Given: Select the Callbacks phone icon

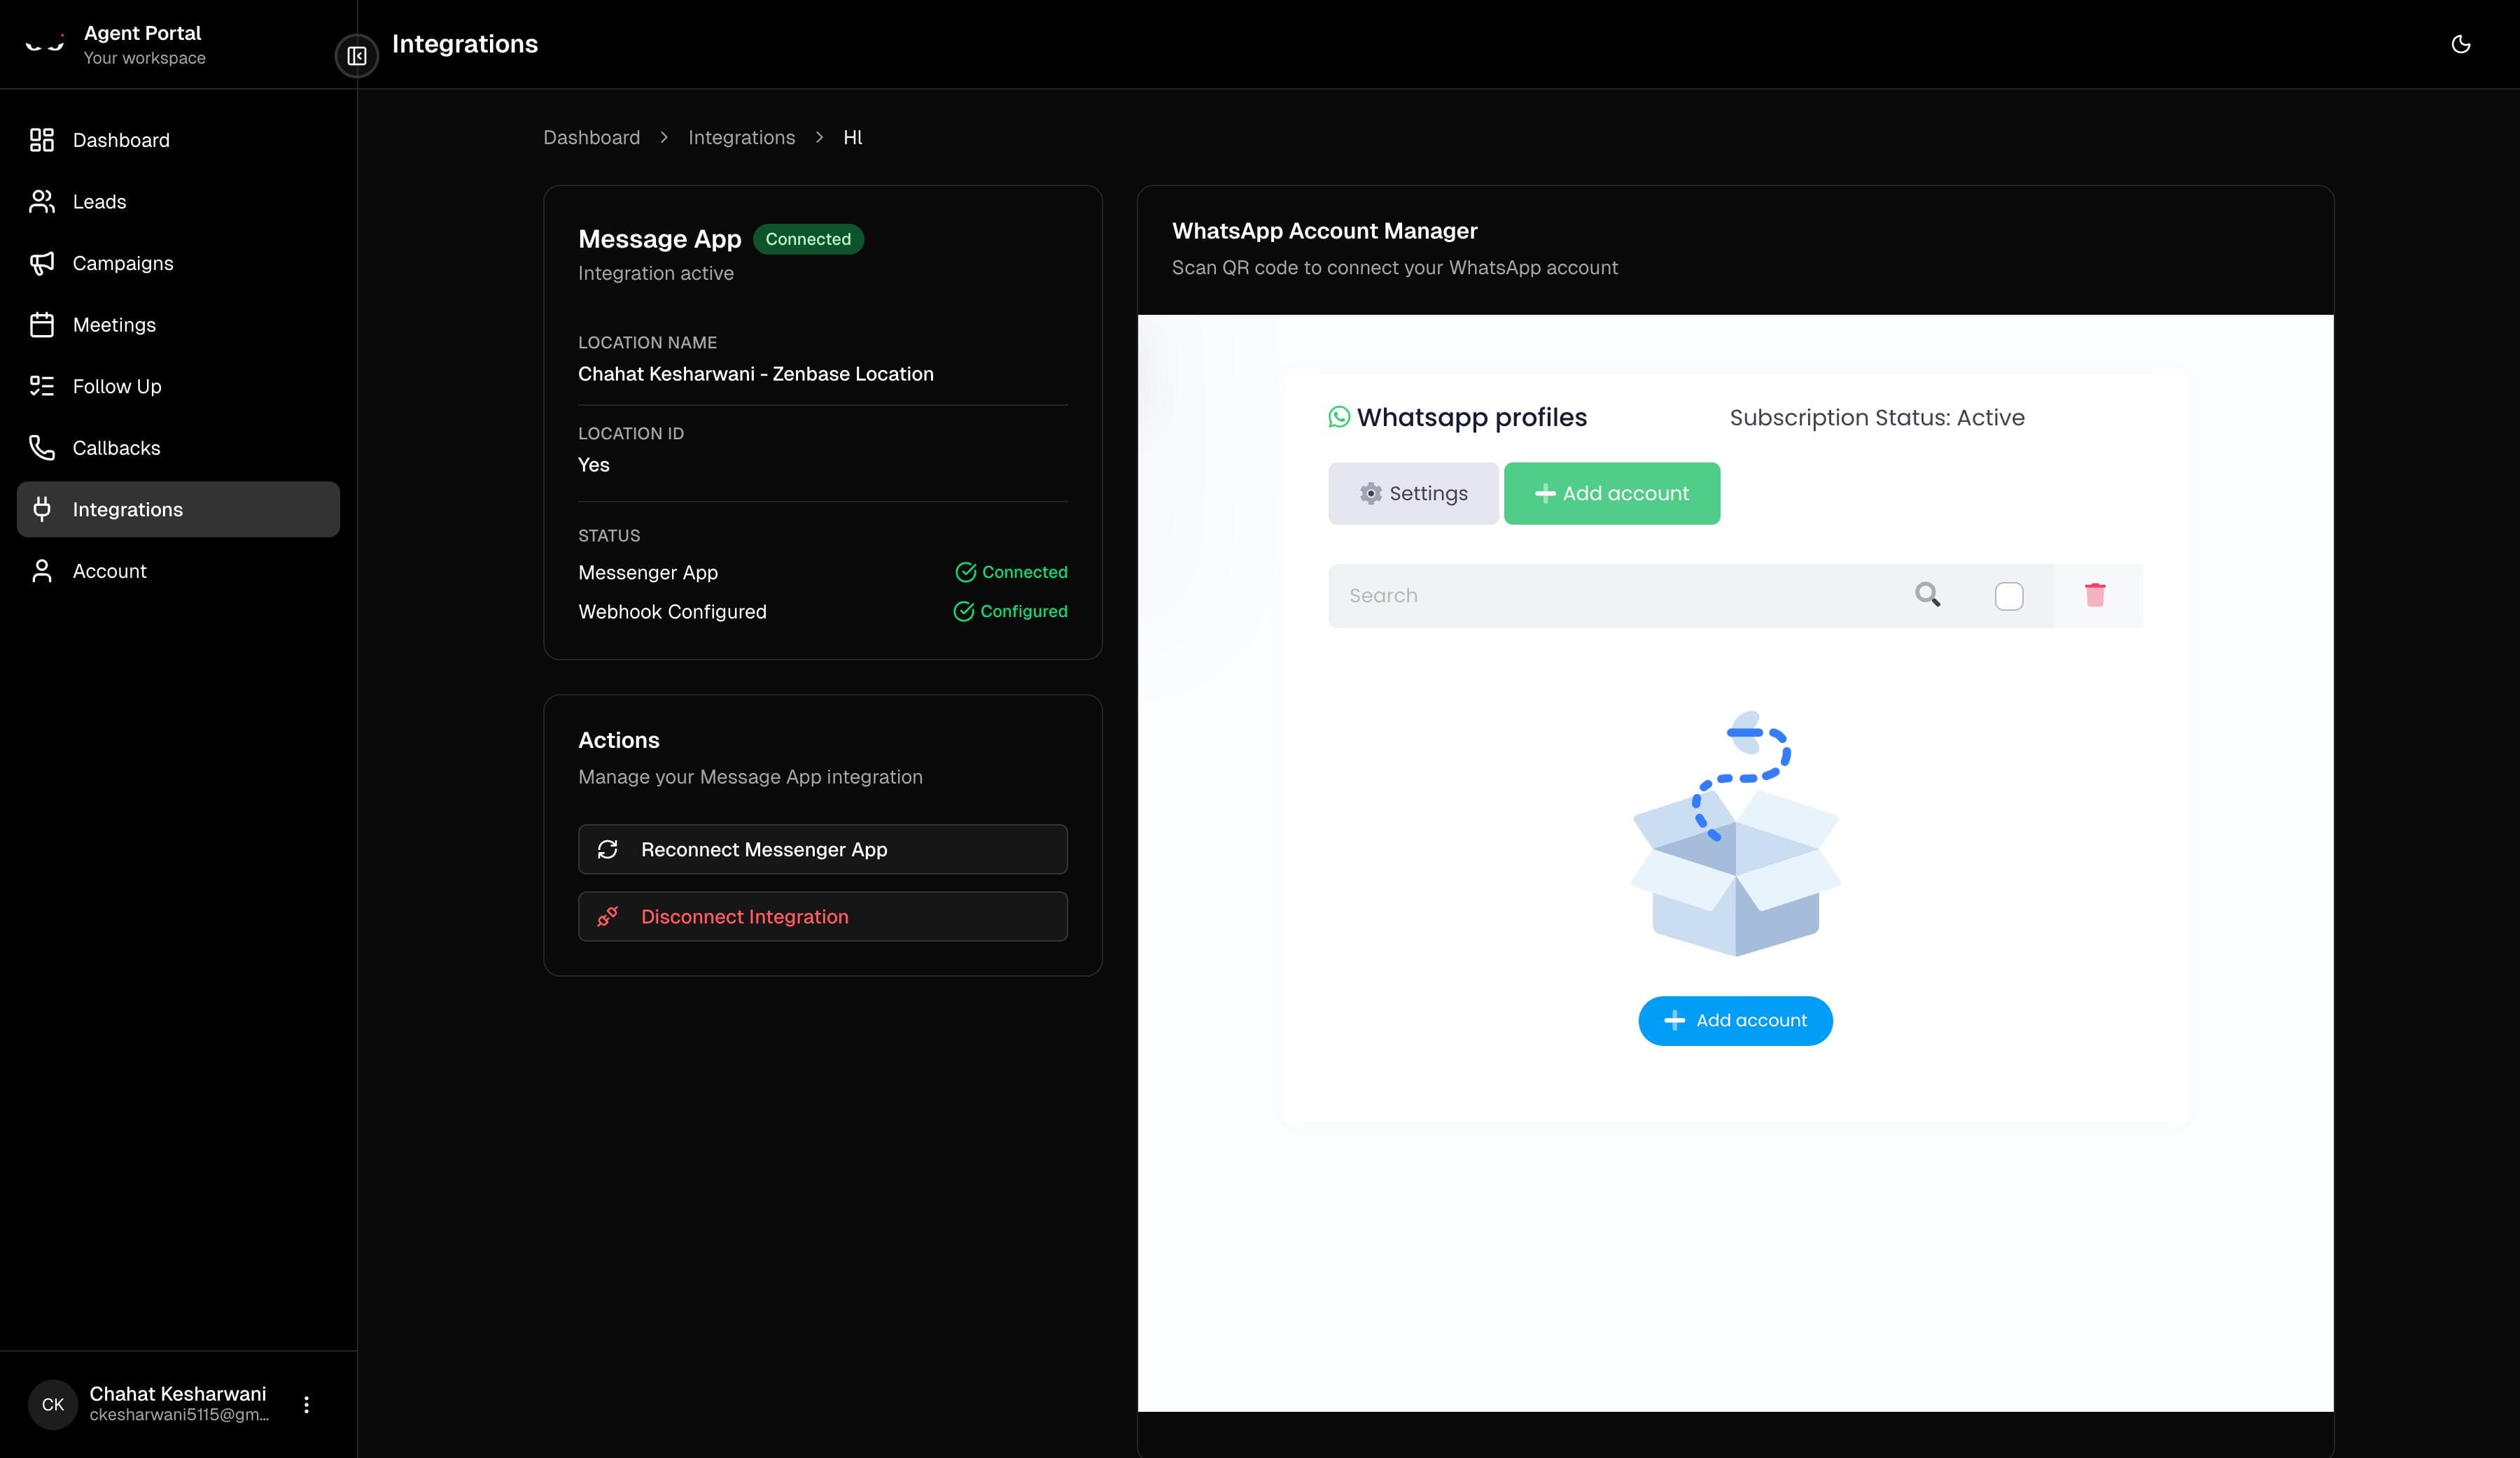Looking at the screenshot, I should click(x=41, y=448).
